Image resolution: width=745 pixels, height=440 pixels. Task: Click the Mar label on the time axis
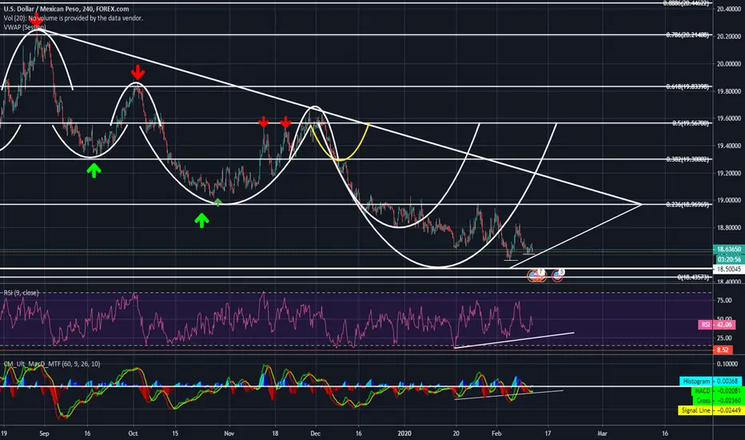[x=603, y=434]
